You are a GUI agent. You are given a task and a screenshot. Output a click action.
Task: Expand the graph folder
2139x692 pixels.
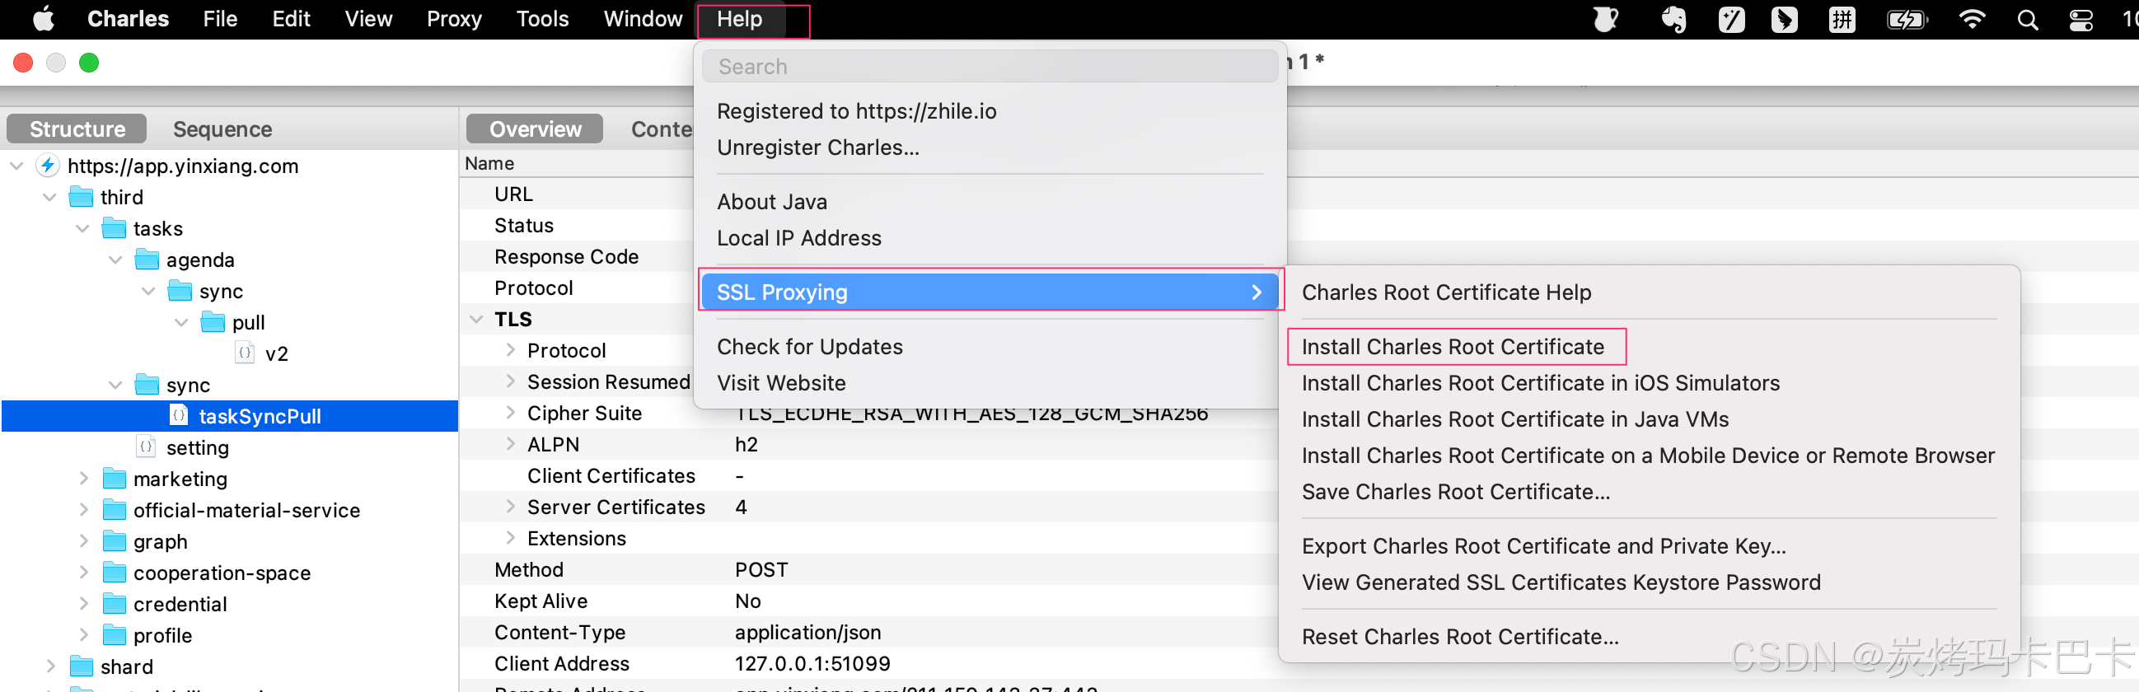pyautogui.click(x=83, y=541)
